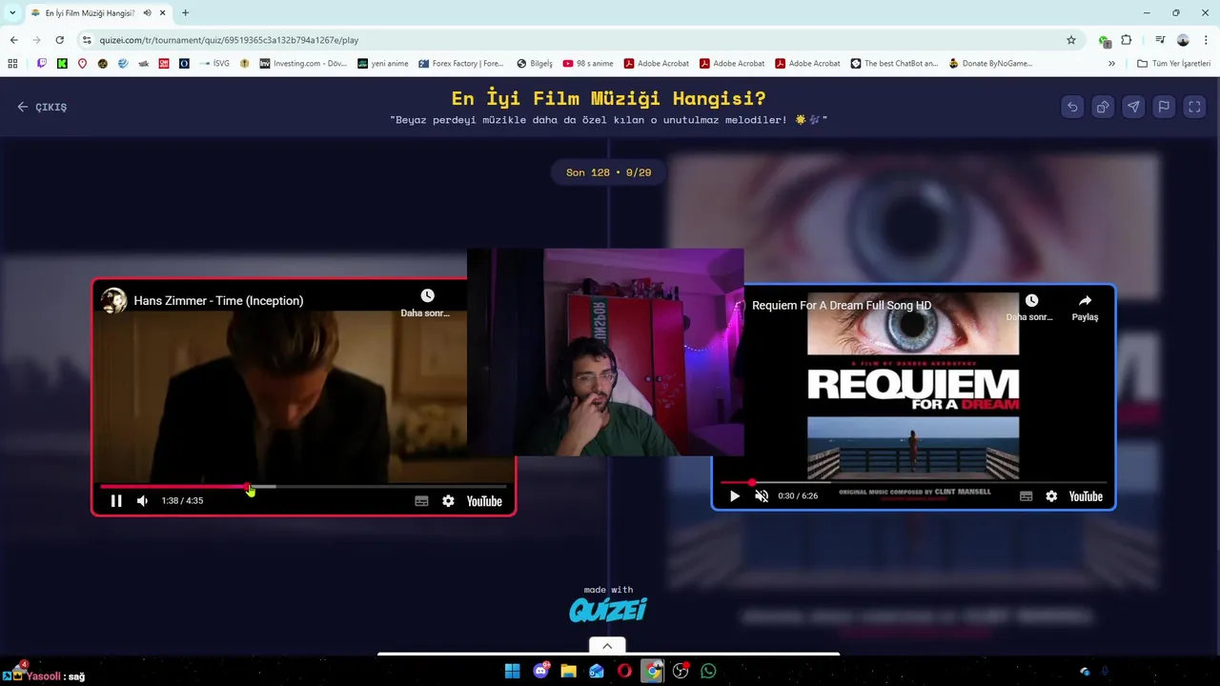This screenshot has width=1220, height=686.
Task: Open File Explorer from taskbar
Action: pyautogui.click(x=568, y=671)
